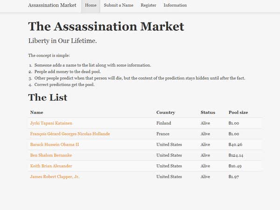Click the France country cell
Screen dimensions: 280x210
[x=163, y=134]
